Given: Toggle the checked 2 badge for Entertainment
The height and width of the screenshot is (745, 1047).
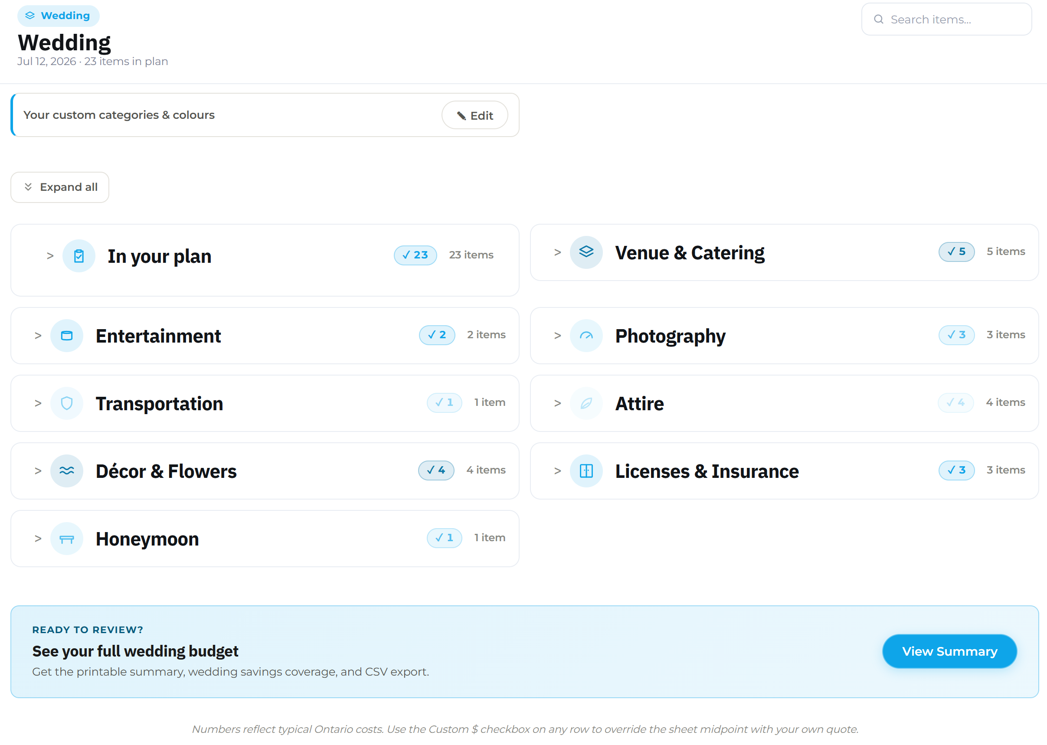Looking at the screenshot, I should point(436,335).
